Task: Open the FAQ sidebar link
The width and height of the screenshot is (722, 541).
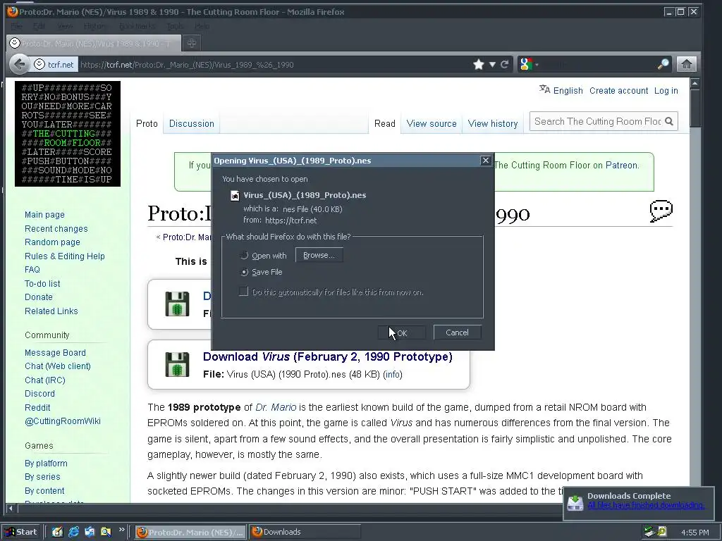Action: pos(32,270)
